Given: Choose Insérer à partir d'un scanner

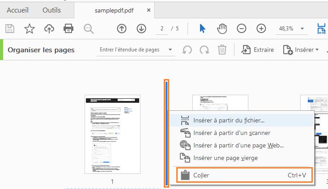Looking at the screenshot, I should pyautogui.click(x=242, y=133).
